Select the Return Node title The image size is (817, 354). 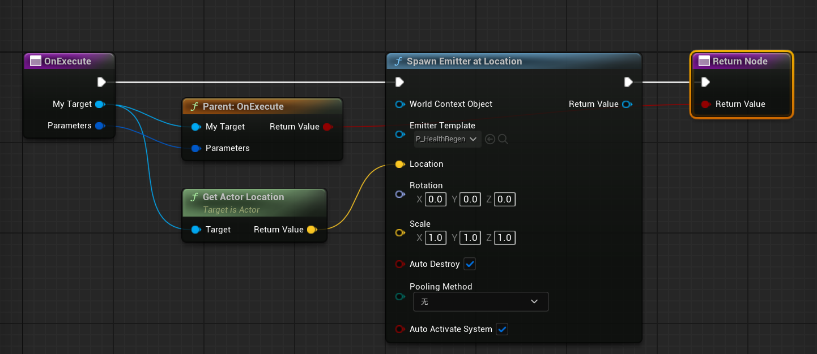tap(740, 61)
